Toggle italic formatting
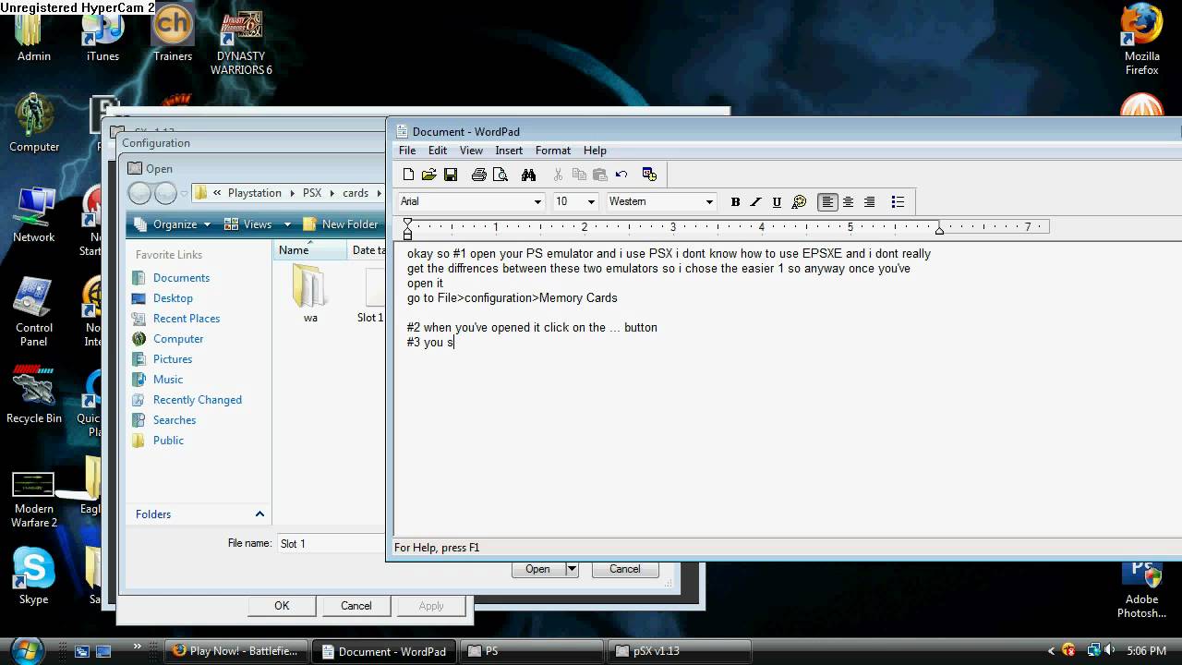Image resolution: width=1182 pixels, height=665 pixels. [756, 202]
